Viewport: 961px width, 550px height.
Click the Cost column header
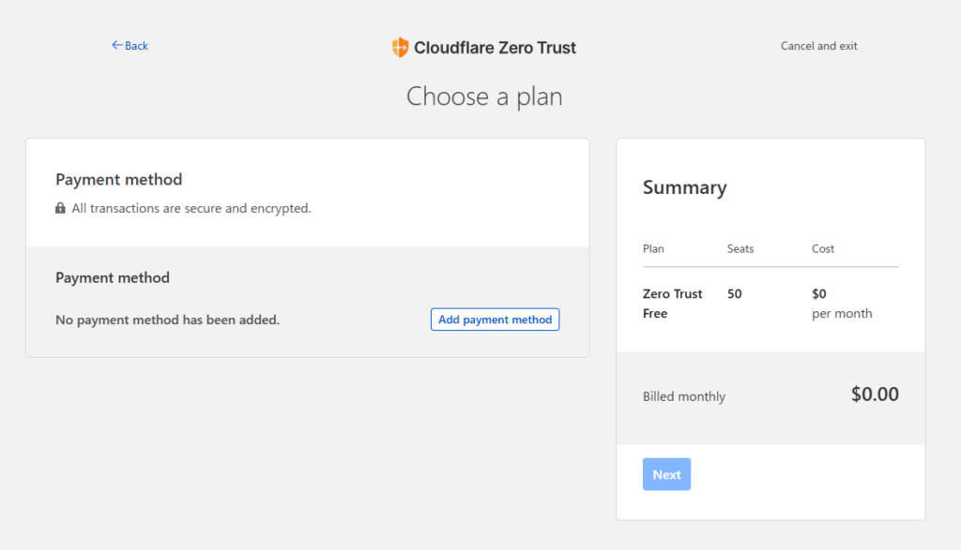click(822, 248)
